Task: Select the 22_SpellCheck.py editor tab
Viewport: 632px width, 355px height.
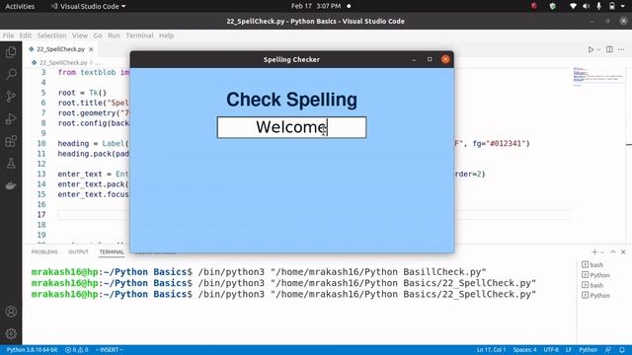Action: click(60, 49)
